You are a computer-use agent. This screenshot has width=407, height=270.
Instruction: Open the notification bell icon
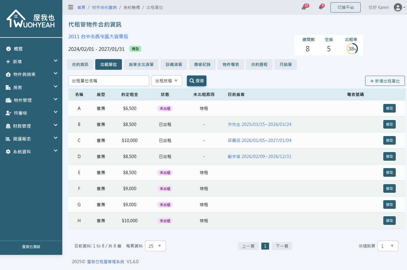(321, 7)
